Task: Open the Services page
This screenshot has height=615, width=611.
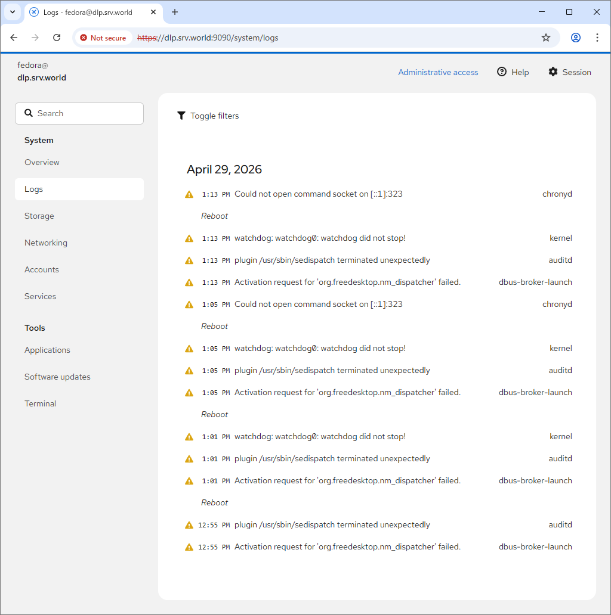Action: point(79,297)
